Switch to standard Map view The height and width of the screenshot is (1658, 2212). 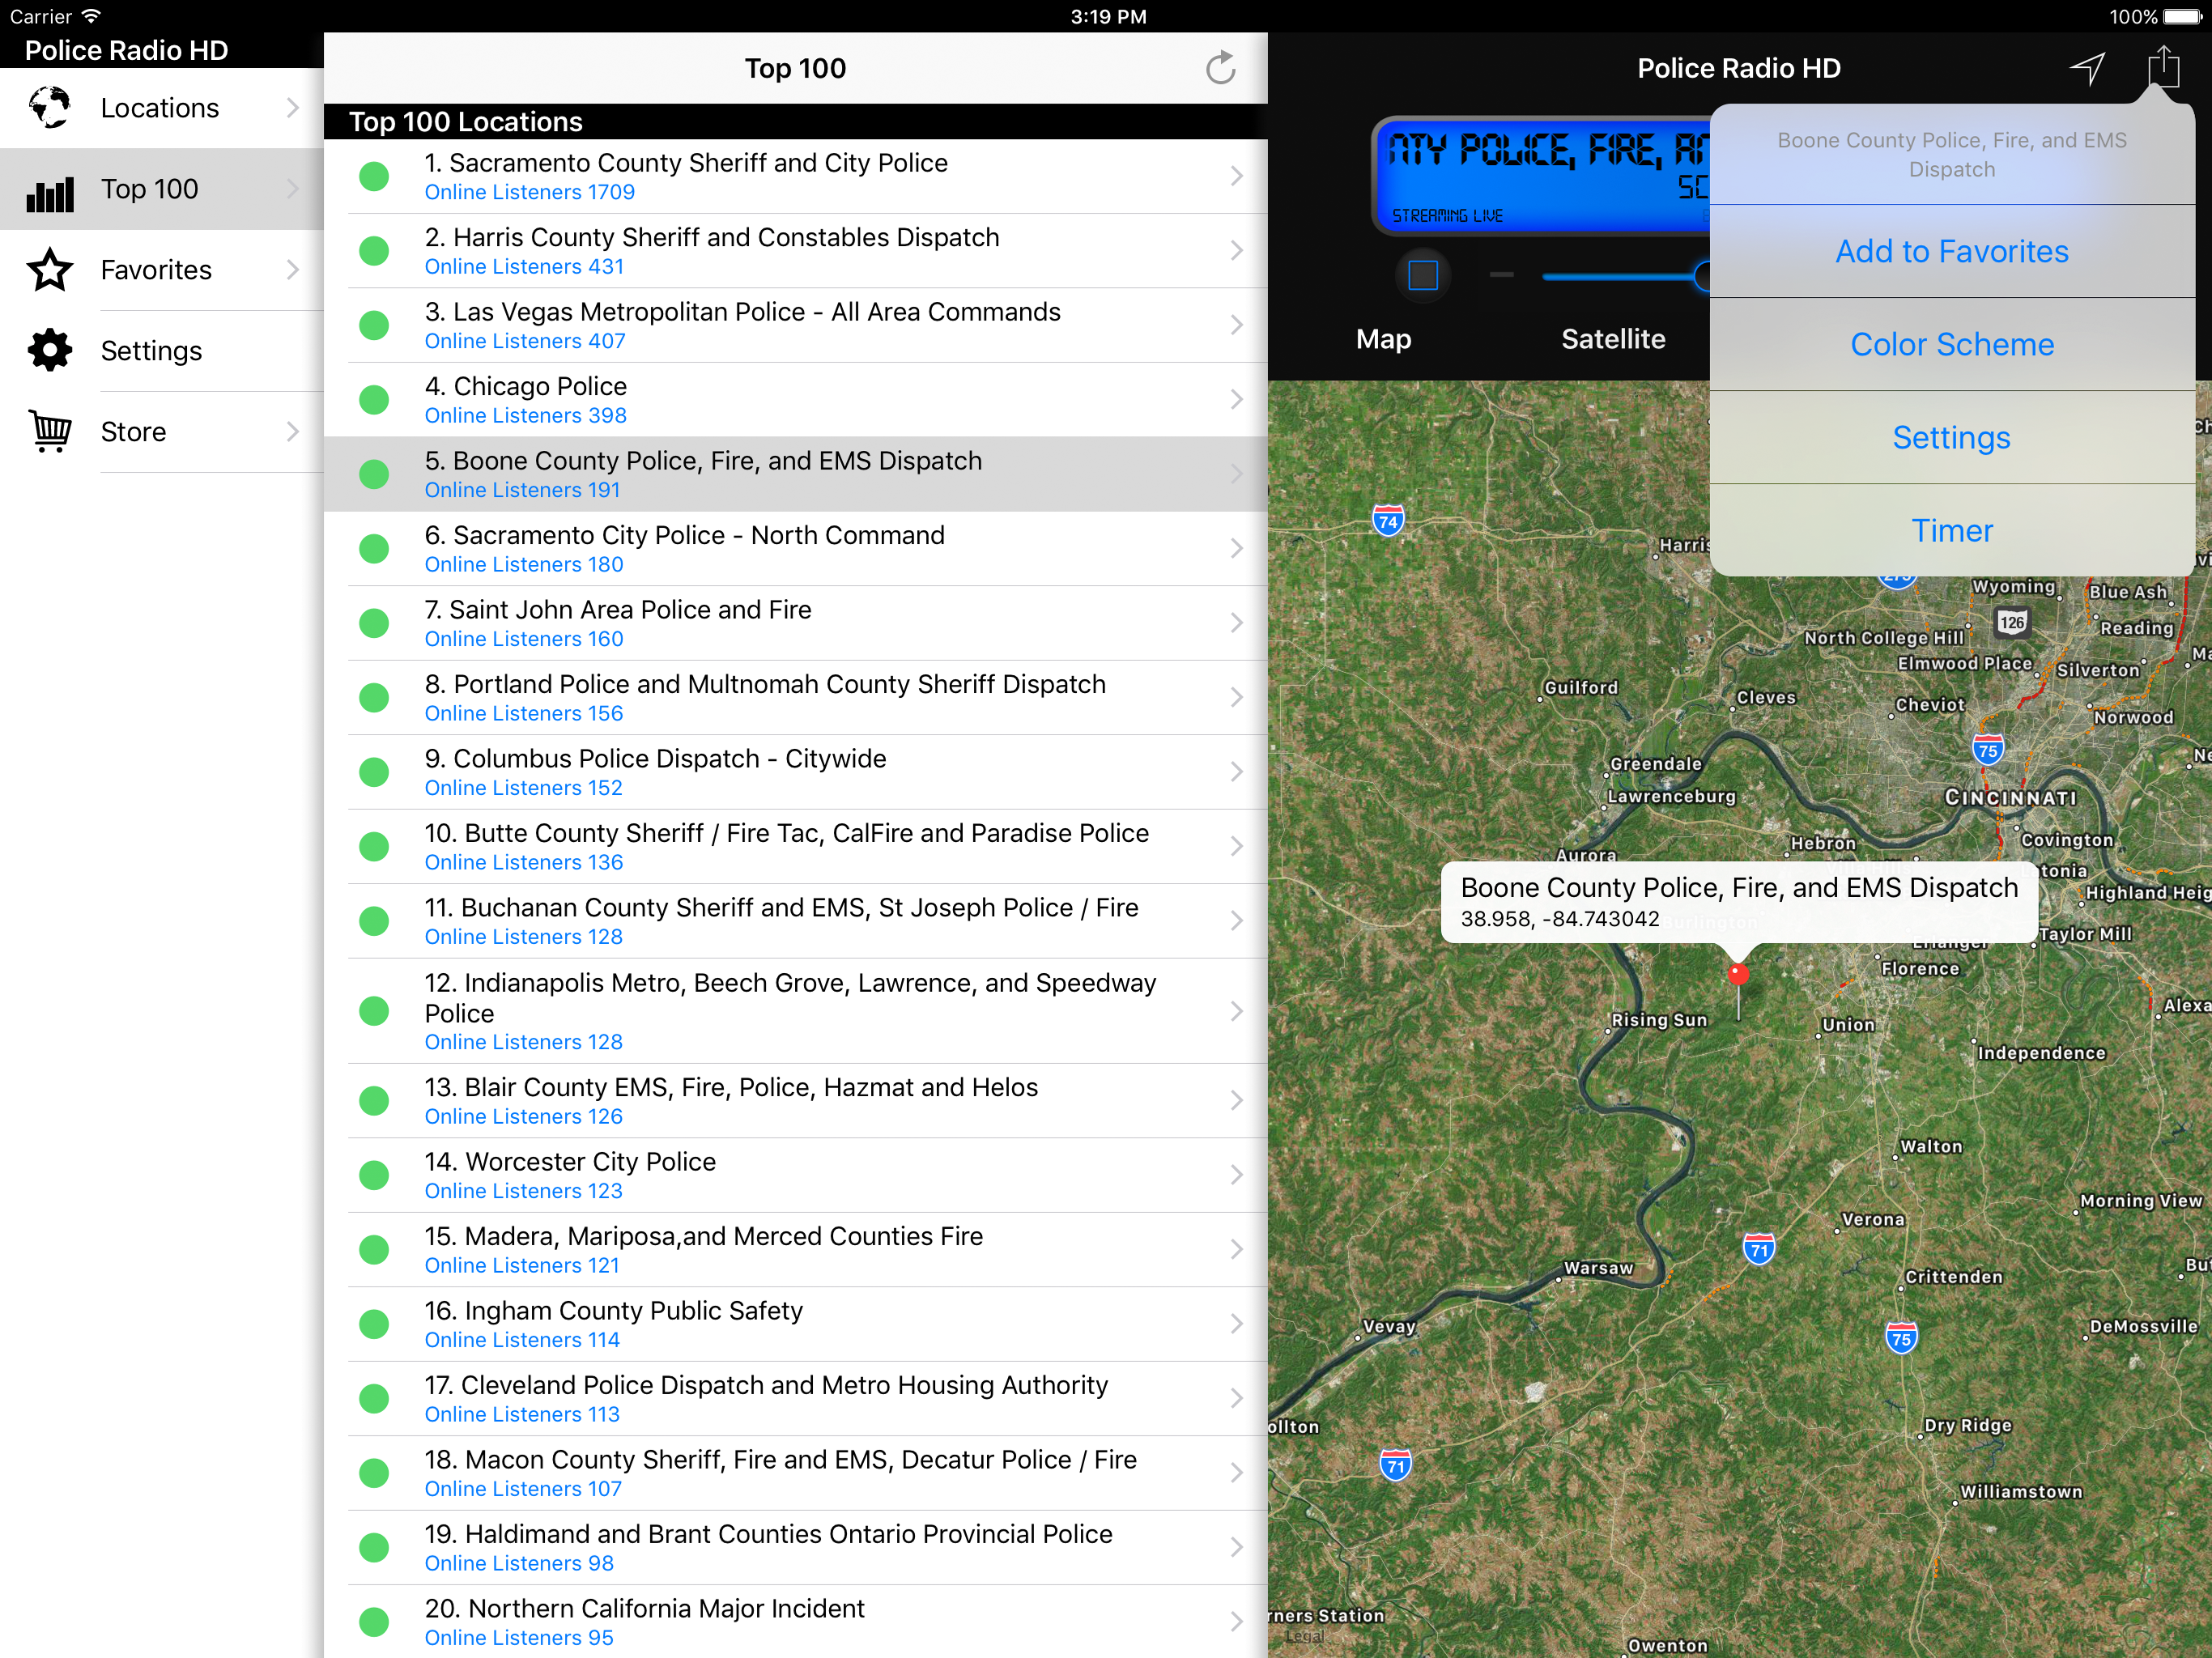click(x=1383, y=339)
